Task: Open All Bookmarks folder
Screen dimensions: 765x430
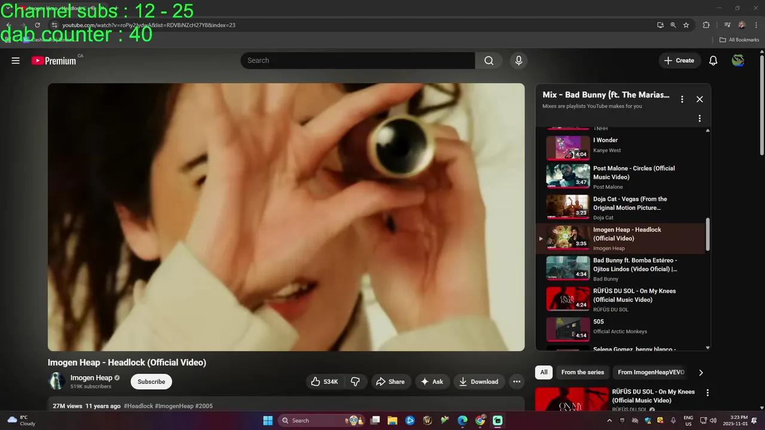Action: click(x=739, y=40)
